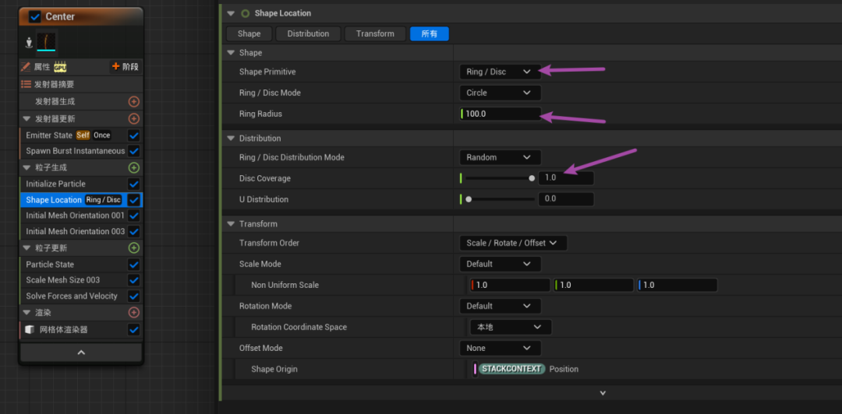842x414 pixels.
Task: Switch to the Transform filter tab
Action: [x=375, y=33]
